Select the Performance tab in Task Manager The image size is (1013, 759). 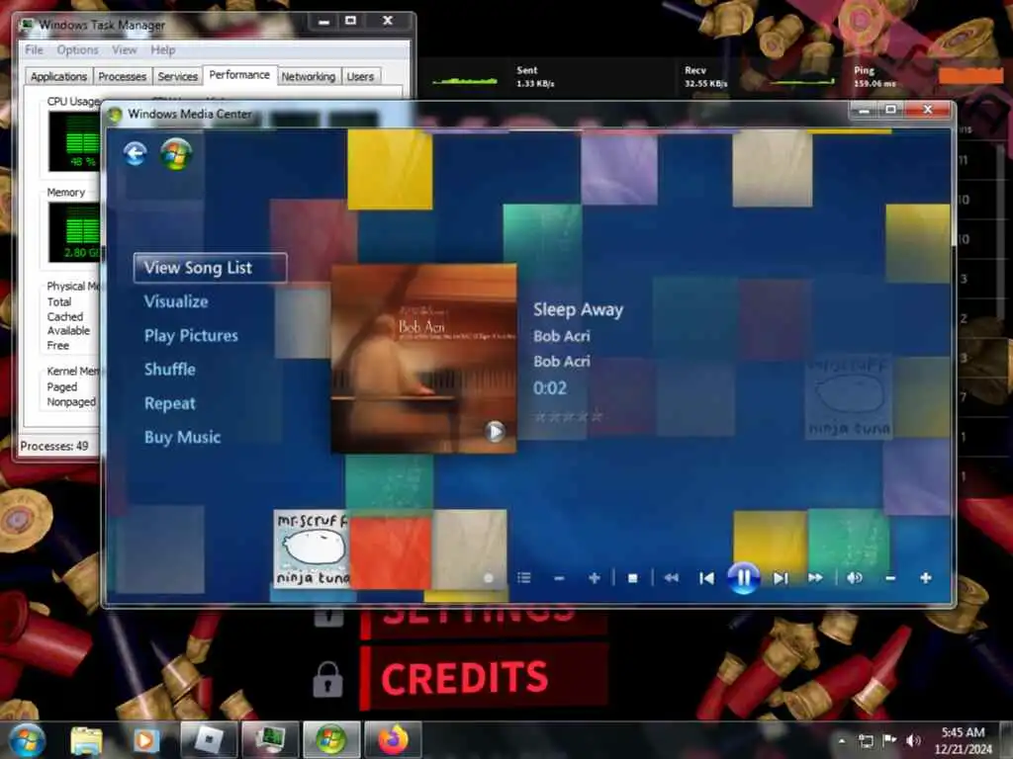(239, 75)
